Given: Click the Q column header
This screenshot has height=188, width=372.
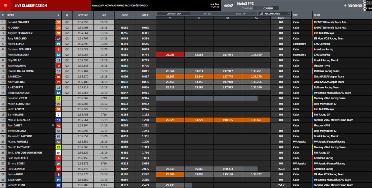Looking at the screenshot, I should click(x=67, y=15).
